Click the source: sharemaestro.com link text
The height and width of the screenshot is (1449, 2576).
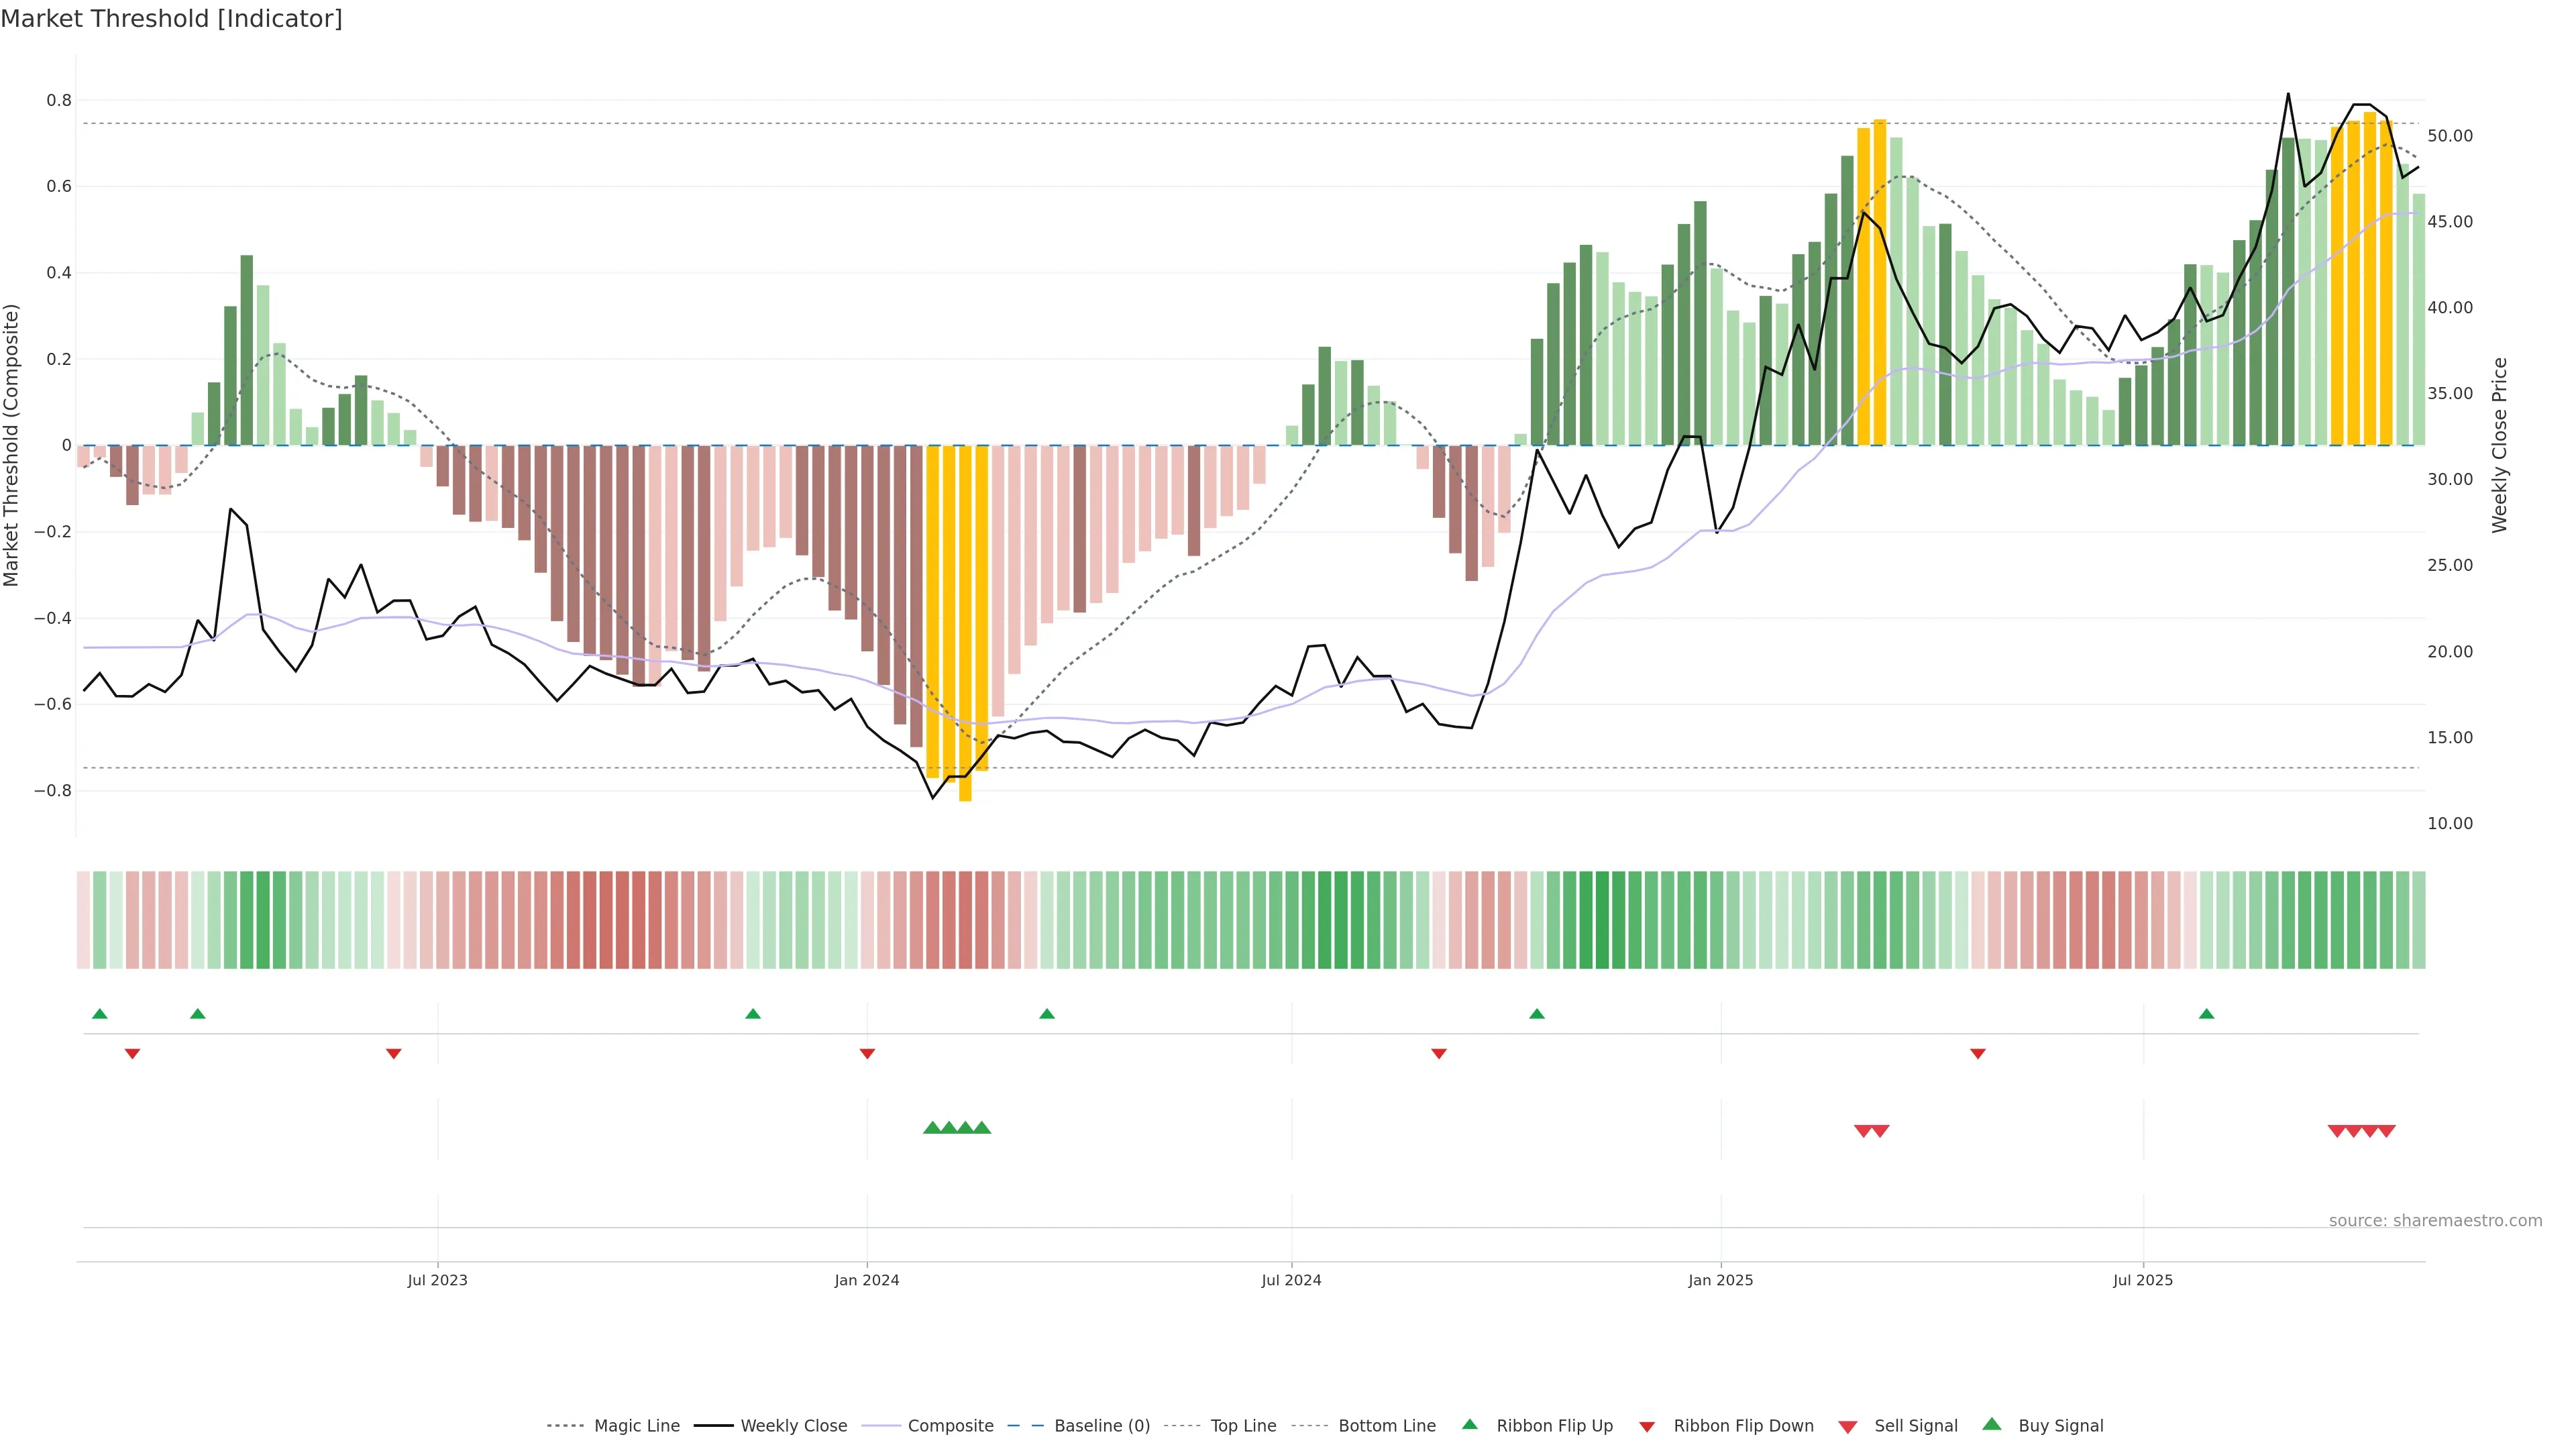coord(2435,1221)
